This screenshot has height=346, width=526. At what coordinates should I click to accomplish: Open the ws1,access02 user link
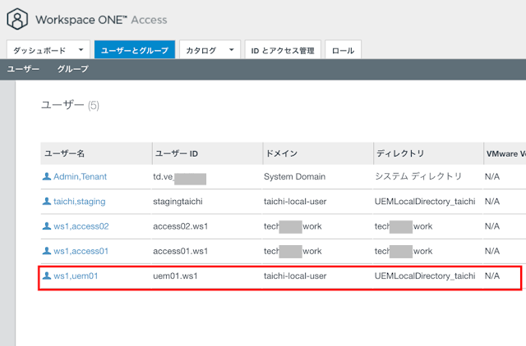click(81, 225)
